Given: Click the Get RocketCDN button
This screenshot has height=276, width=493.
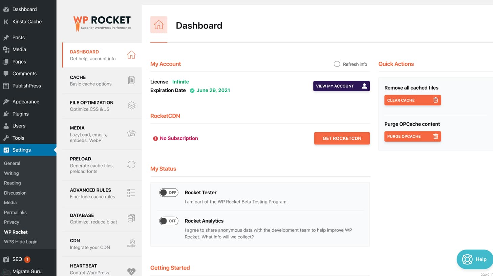Looking at the screenshot, I should click(342, 138).
